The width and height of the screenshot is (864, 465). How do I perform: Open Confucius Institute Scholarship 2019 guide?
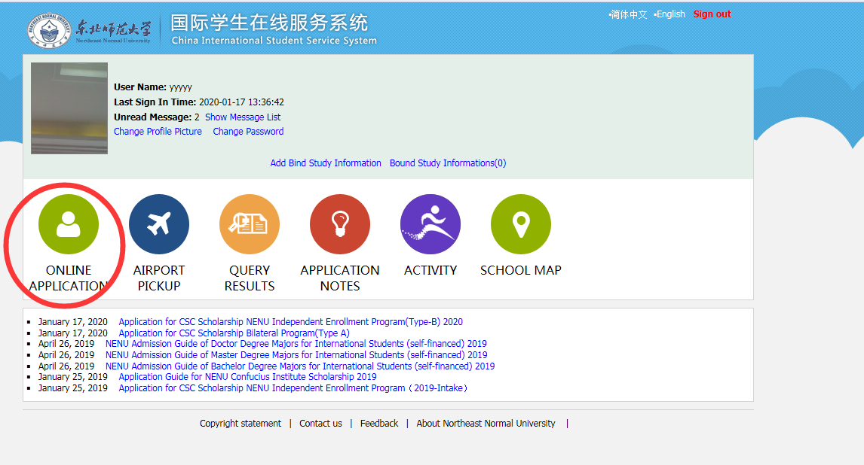point(247,377)
